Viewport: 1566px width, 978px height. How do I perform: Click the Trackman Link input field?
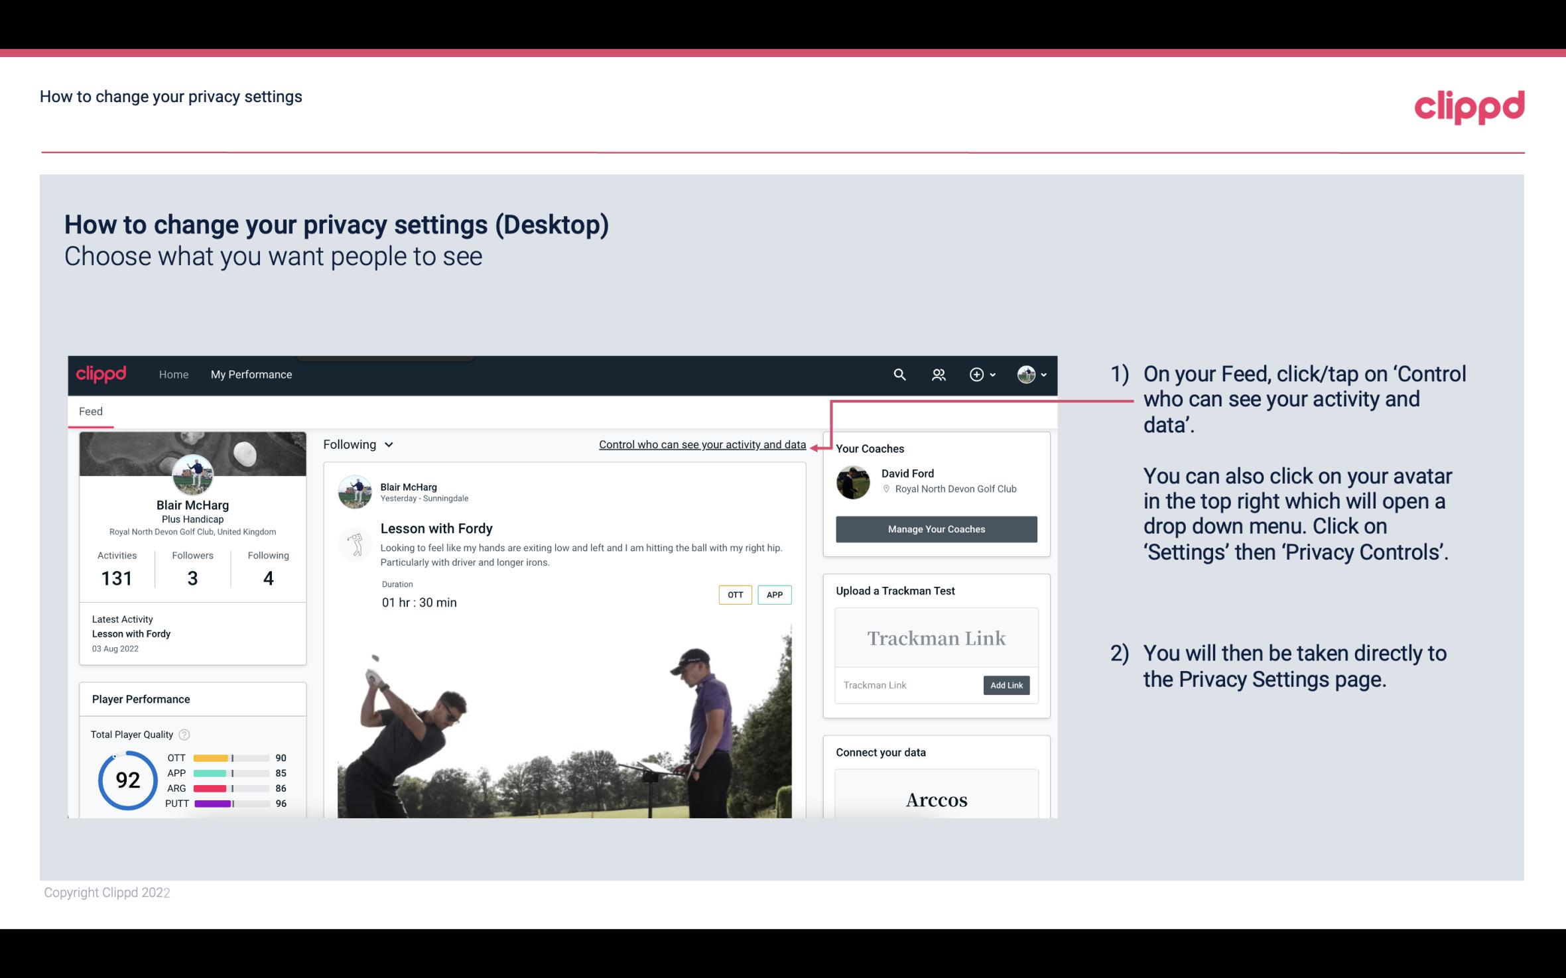(907, 685)
